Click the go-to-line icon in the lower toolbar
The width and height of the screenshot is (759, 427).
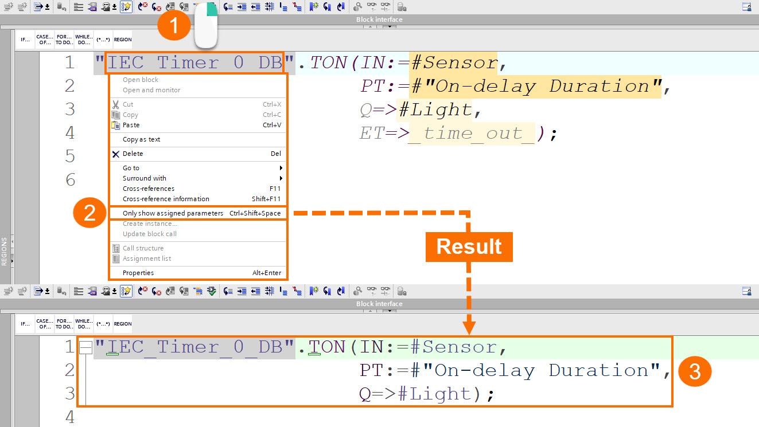[38, 291]
